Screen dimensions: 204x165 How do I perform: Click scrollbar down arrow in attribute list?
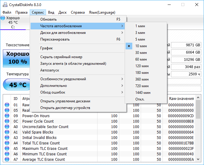click(198, 159)
